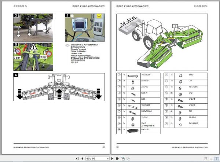The image size is (220, 162).
Task: Click the "21x34x3" table cell
Action: click(x=150, y=88)
